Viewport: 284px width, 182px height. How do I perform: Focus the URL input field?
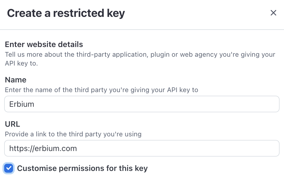(141, 148)
